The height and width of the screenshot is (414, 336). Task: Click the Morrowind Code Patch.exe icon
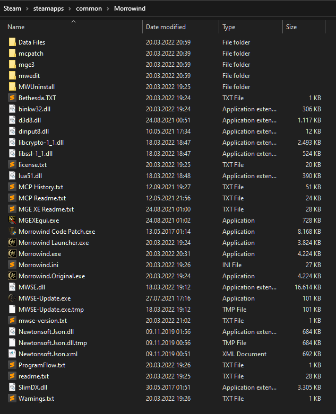pos(13,232)
